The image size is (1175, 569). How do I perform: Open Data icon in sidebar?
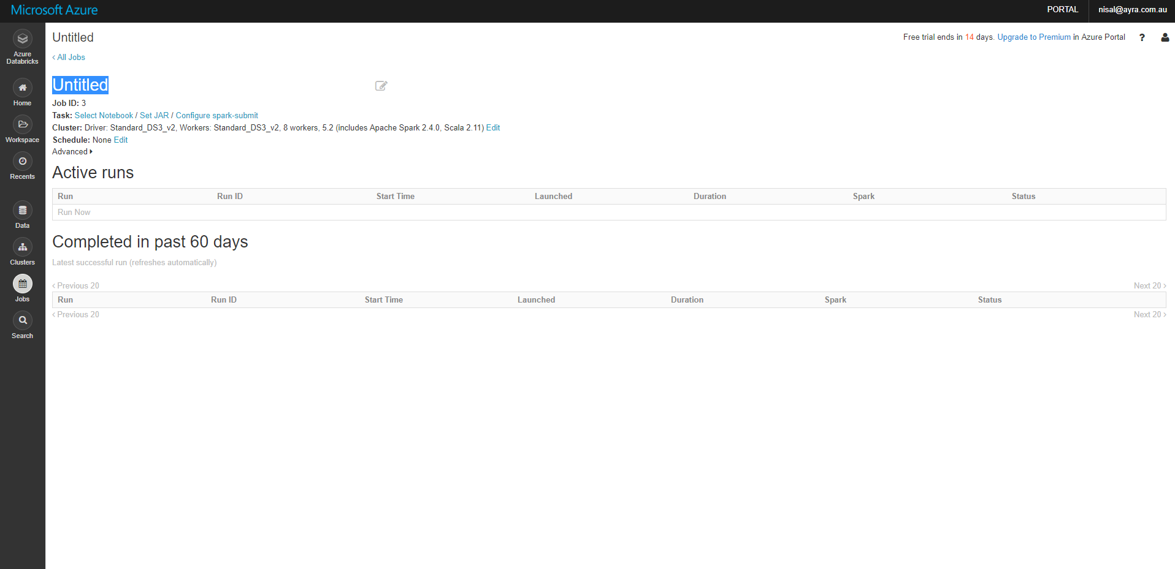(23, 210)
